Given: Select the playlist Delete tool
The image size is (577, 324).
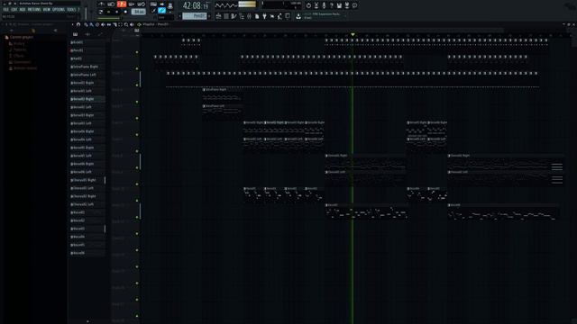Looking at the screenshot, I should click(x=97, y=24).
